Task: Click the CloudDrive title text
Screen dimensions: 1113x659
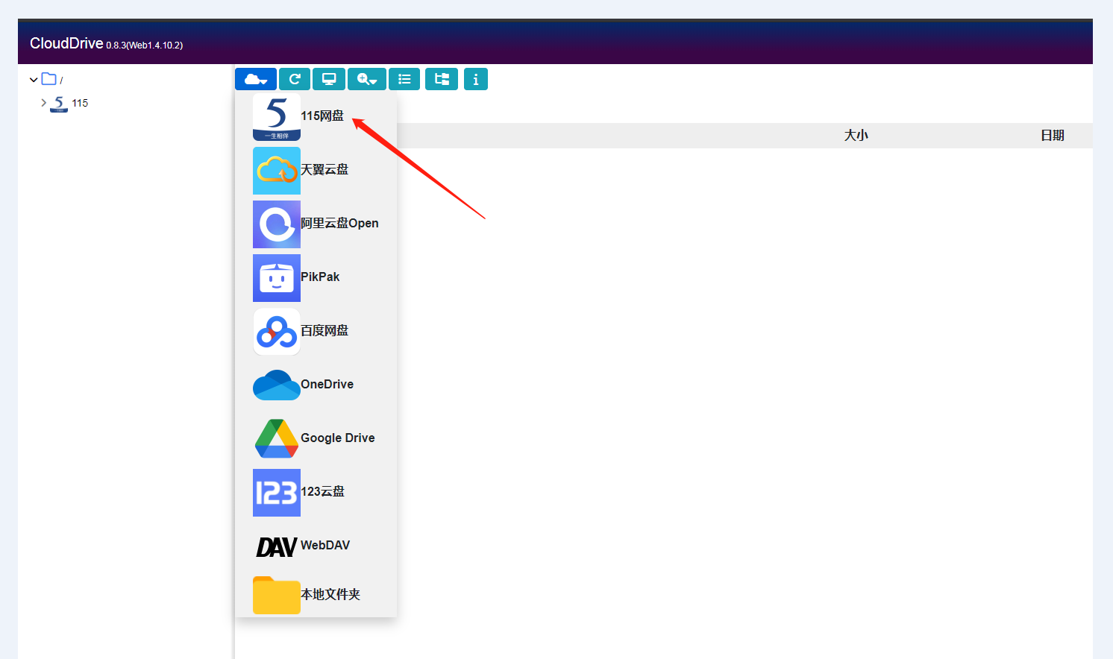Action: (66, 43)
